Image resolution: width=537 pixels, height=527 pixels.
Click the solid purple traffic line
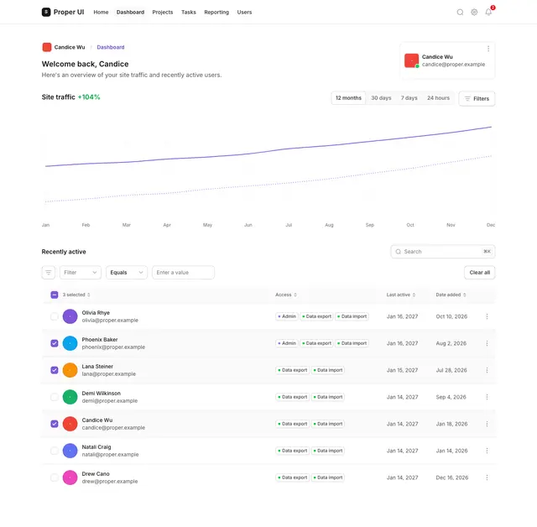(268, 150)
